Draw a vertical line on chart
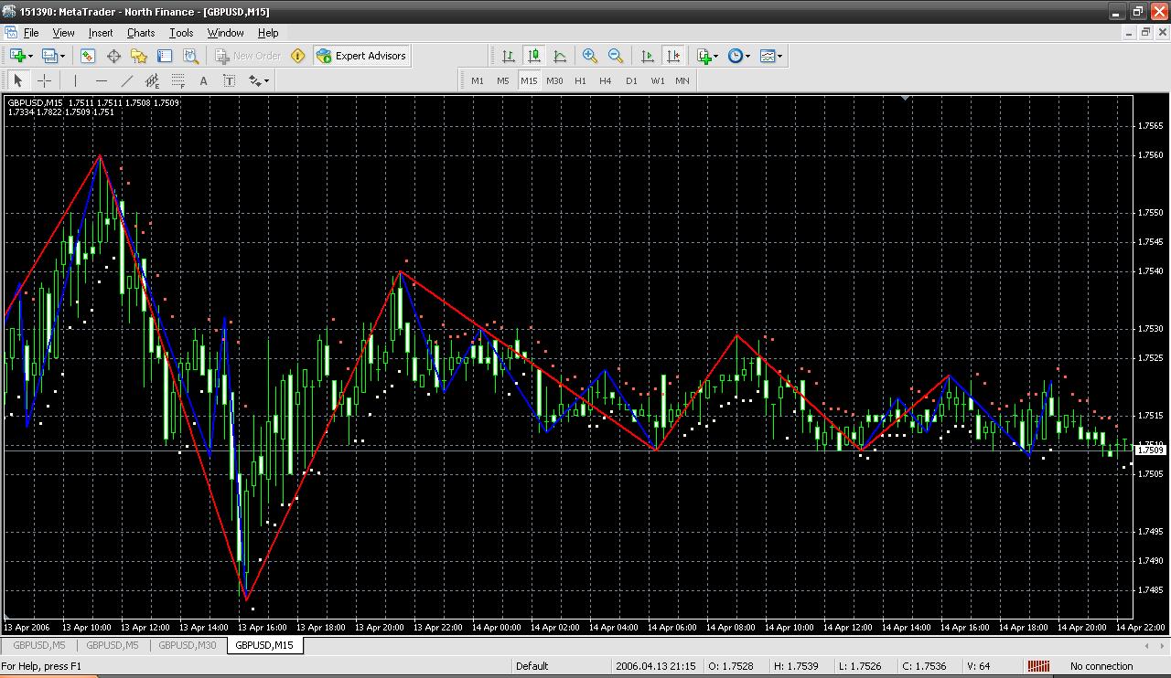The width and height of the screenshot is (1171, 678). click(75, 80)
